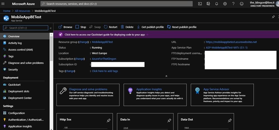
Task: Pin the Http 5xx chart
Action: (108, 121)
